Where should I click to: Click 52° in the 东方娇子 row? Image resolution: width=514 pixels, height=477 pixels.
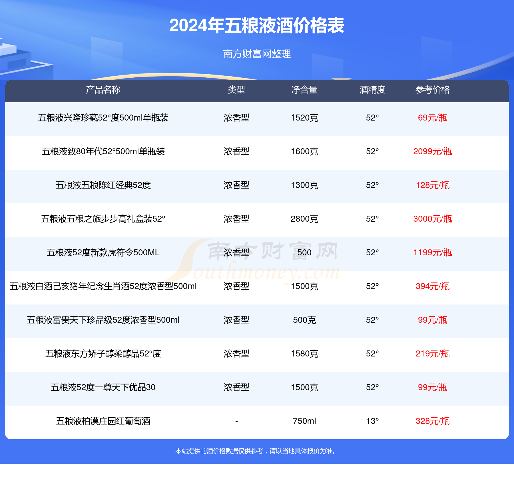[x=372, y=354]
